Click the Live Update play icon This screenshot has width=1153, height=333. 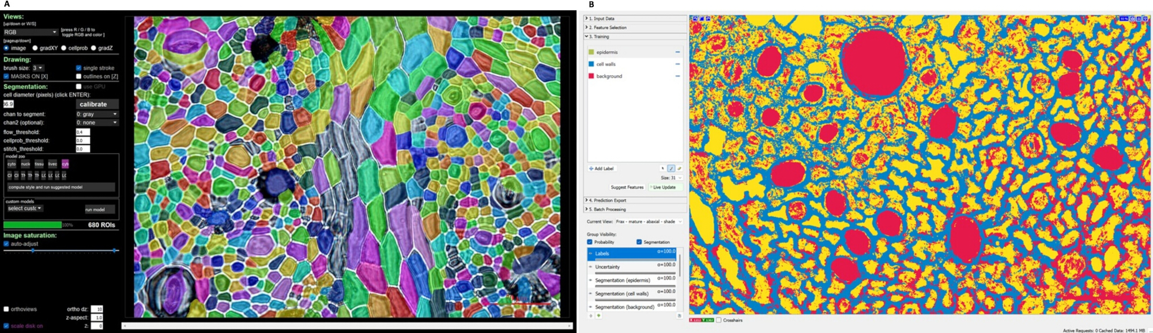(x=651, y=187)
